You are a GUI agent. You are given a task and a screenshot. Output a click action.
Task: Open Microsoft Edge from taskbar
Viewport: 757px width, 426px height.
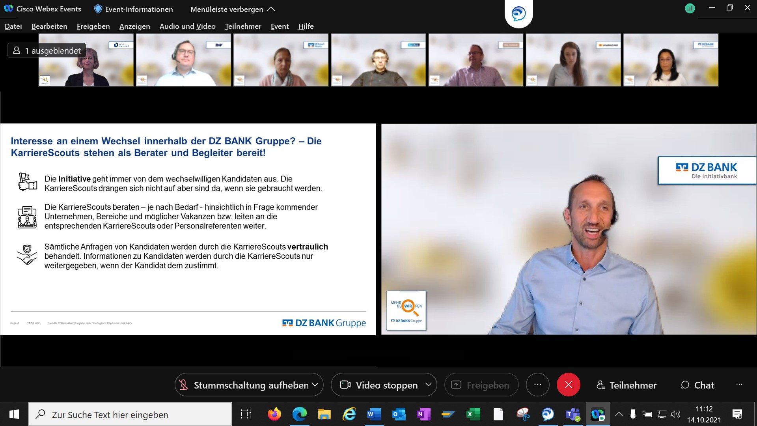click(x=299, y=414)
